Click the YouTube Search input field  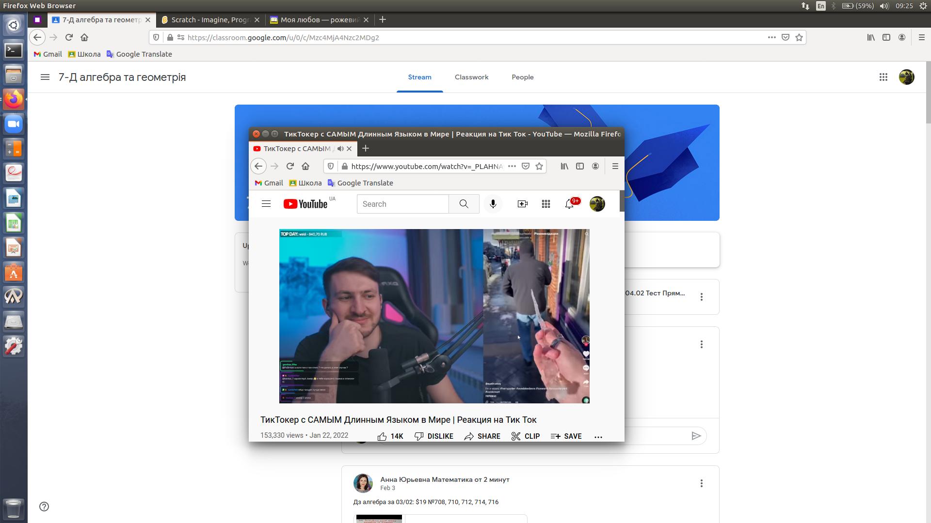(x=402, y=204)
